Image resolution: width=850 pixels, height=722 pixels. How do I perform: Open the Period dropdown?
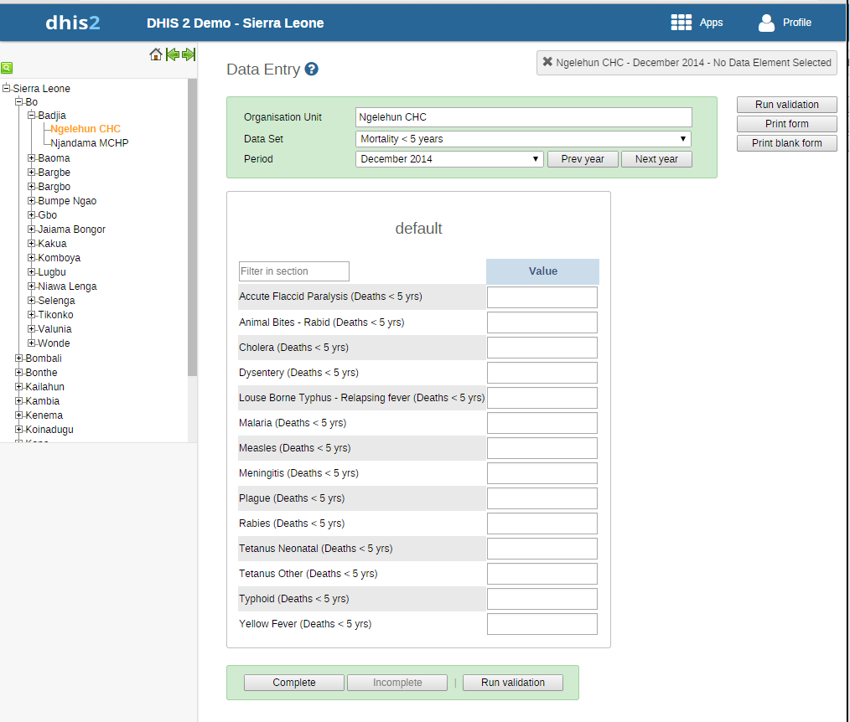coord(449,159)
